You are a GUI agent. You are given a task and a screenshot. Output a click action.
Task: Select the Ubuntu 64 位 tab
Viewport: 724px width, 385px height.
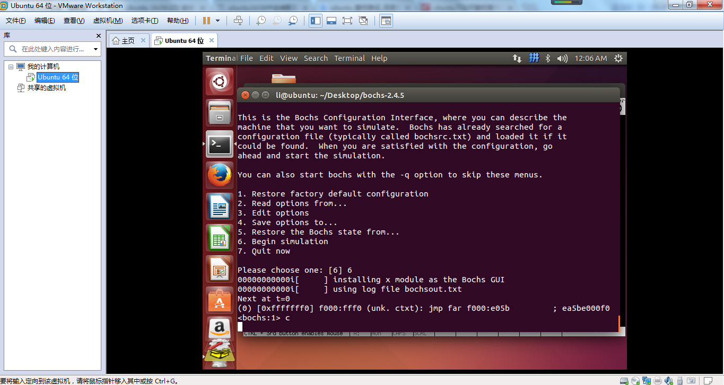click(184, 41)
